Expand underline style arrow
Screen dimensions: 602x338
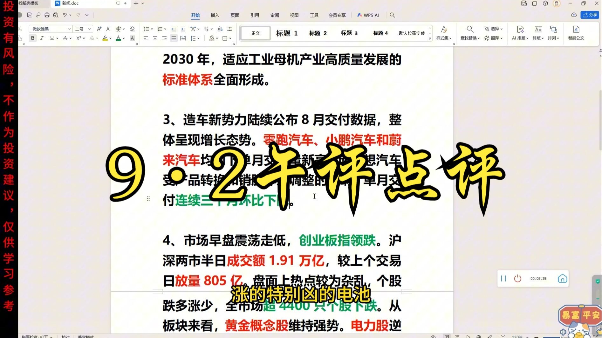pyautogui.click(x=57, y=38)
